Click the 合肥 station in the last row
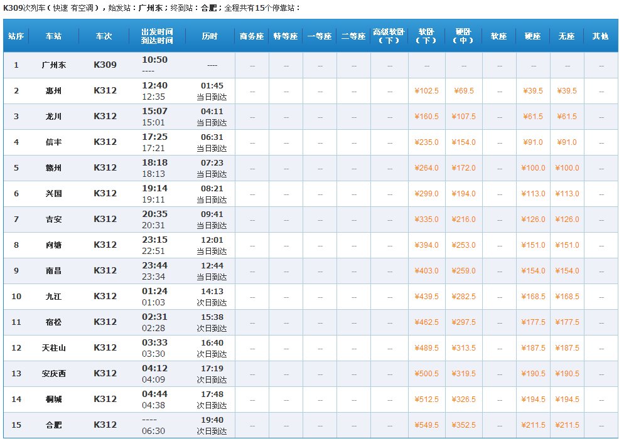 53,425
